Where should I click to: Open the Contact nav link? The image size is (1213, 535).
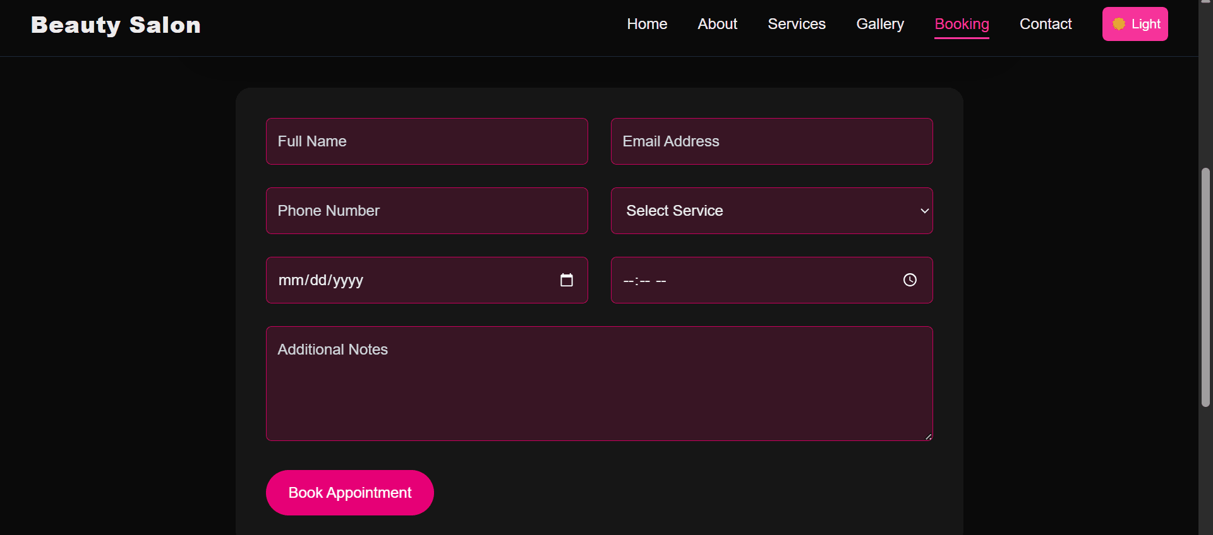[x=1045, y=24]
